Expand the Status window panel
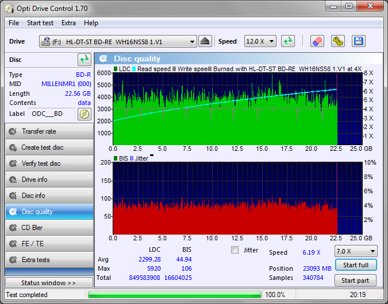Image resolution: width=388 pixels, height=304 pixels. pyautogui.click(x=48, y=283)
